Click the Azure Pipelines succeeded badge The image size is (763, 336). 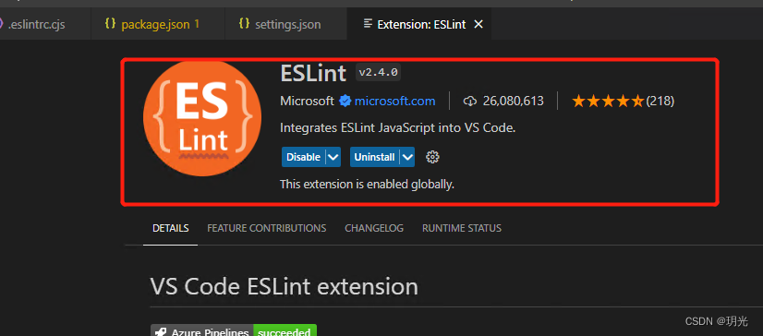click(x=234, y=330)
